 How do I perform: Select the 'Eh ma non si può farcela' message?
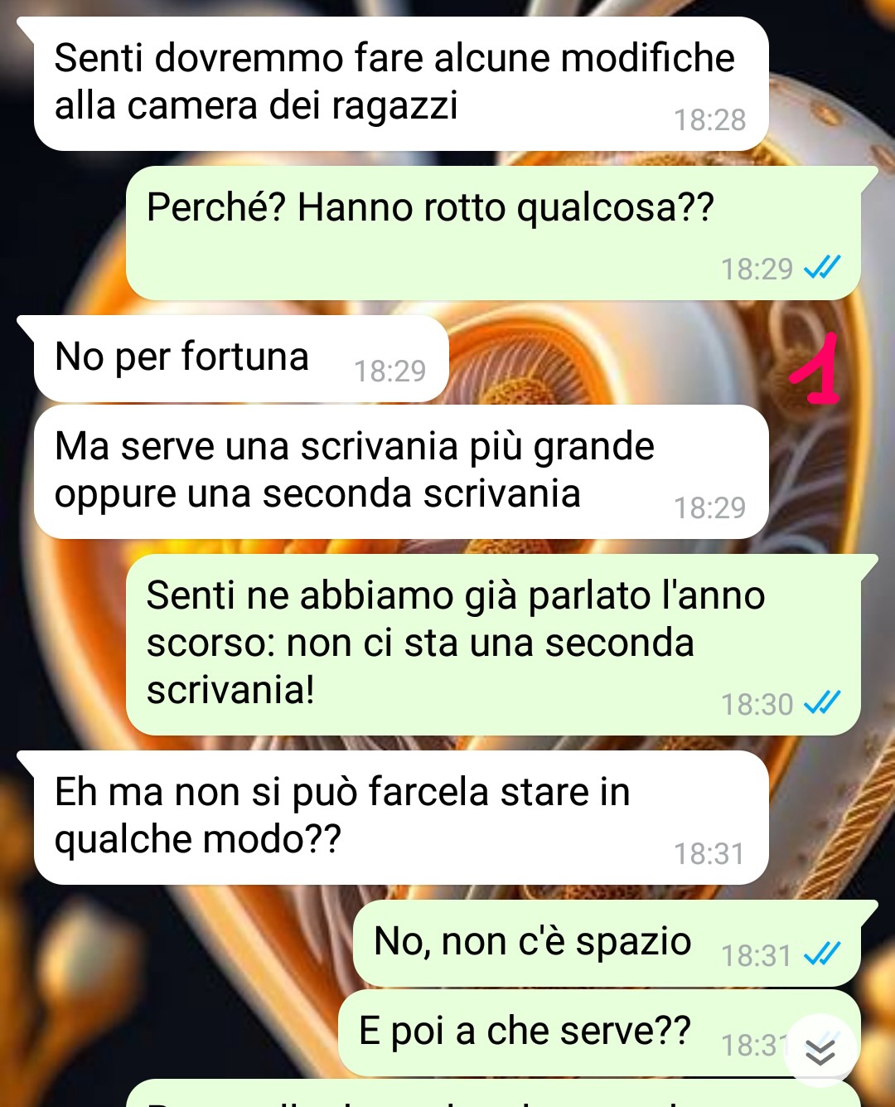point(401,818)
